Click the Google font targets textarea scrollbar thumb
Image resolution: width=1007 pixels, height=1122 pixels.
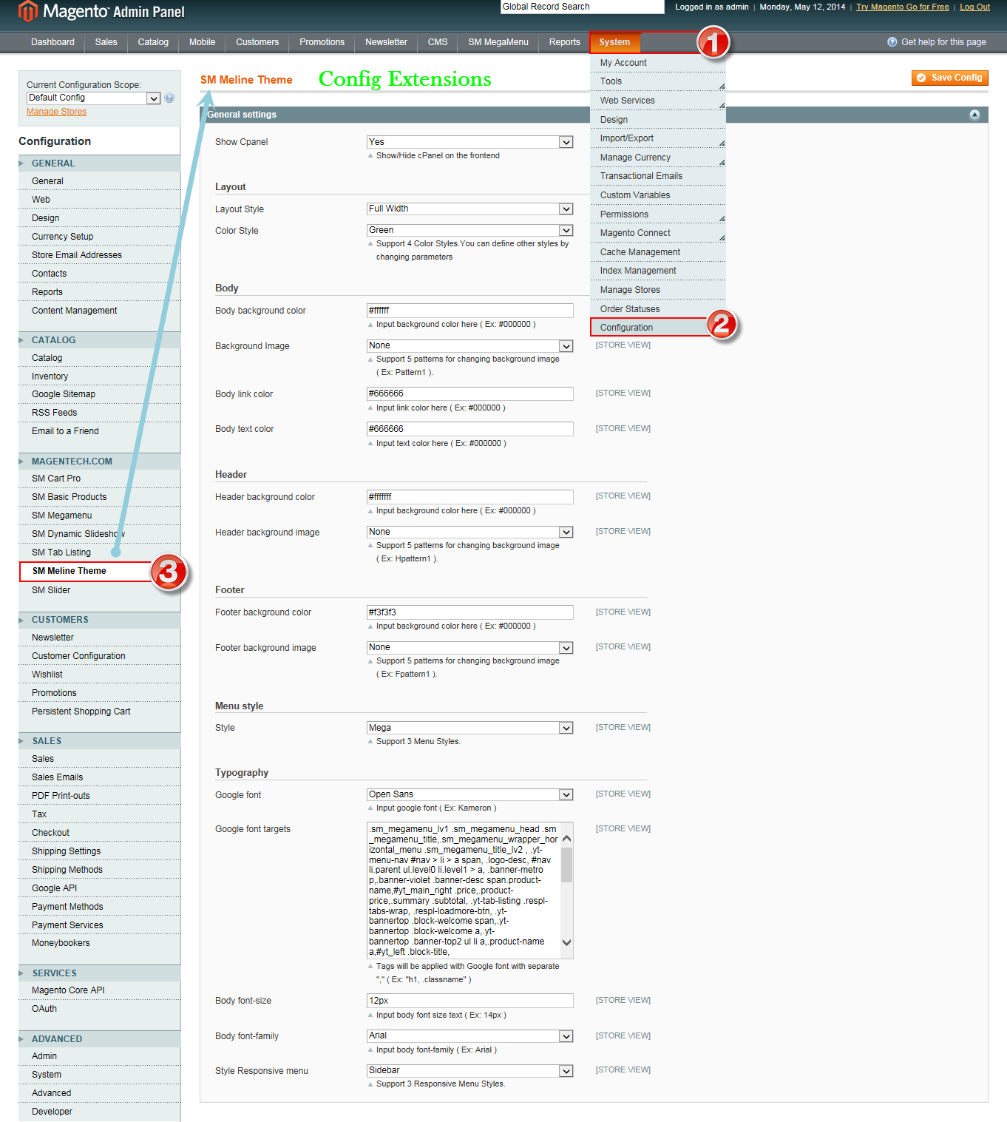[567, 865]
